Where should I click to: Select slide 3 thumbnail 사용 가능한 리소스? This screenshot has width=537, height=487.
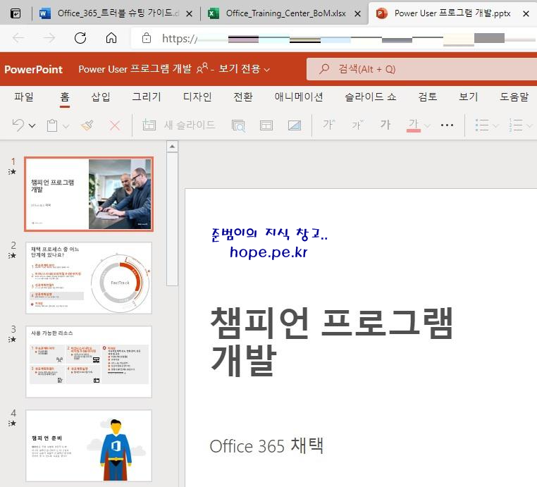point(89,362)
